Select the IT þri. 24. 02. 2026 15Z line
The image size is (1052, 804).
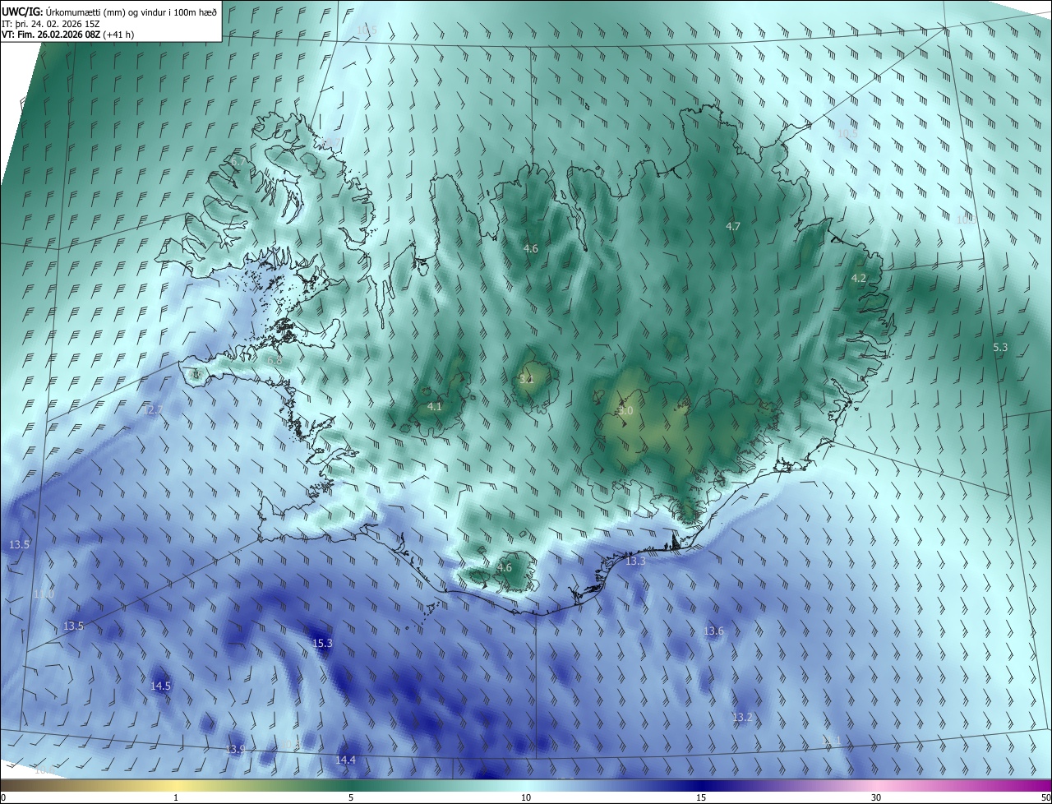(x=51, y=24)
